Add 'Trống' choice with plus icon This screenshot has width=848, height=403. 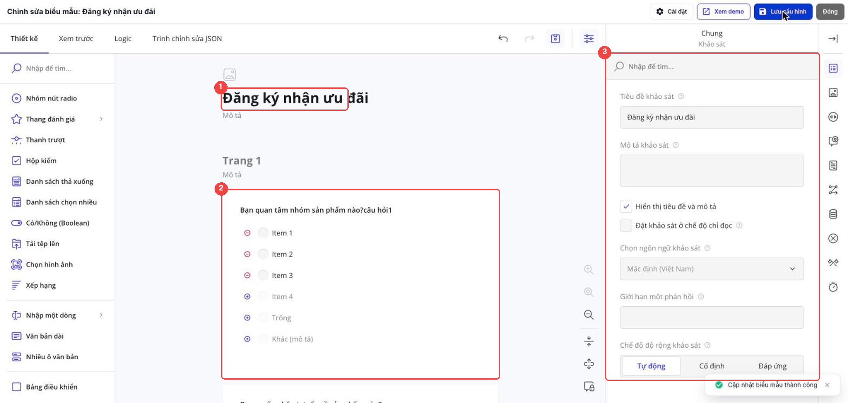coord(247,318)
